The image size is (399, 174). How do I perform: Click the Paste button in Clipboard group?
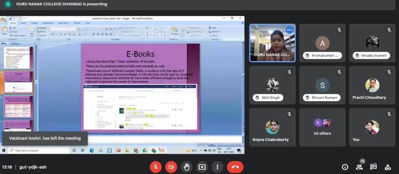(x=4, y=31)
